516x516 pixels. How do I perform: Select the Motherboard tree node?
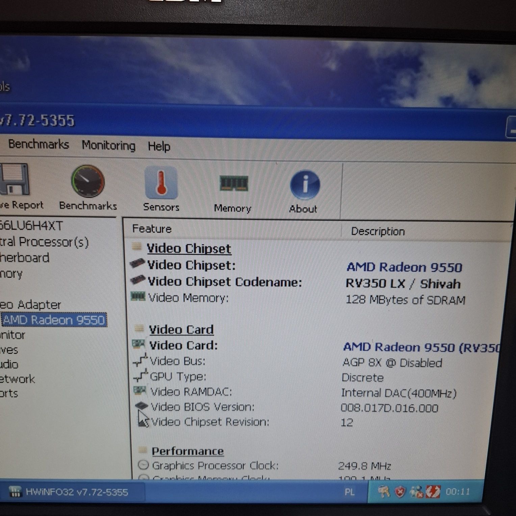pos(25,258)
